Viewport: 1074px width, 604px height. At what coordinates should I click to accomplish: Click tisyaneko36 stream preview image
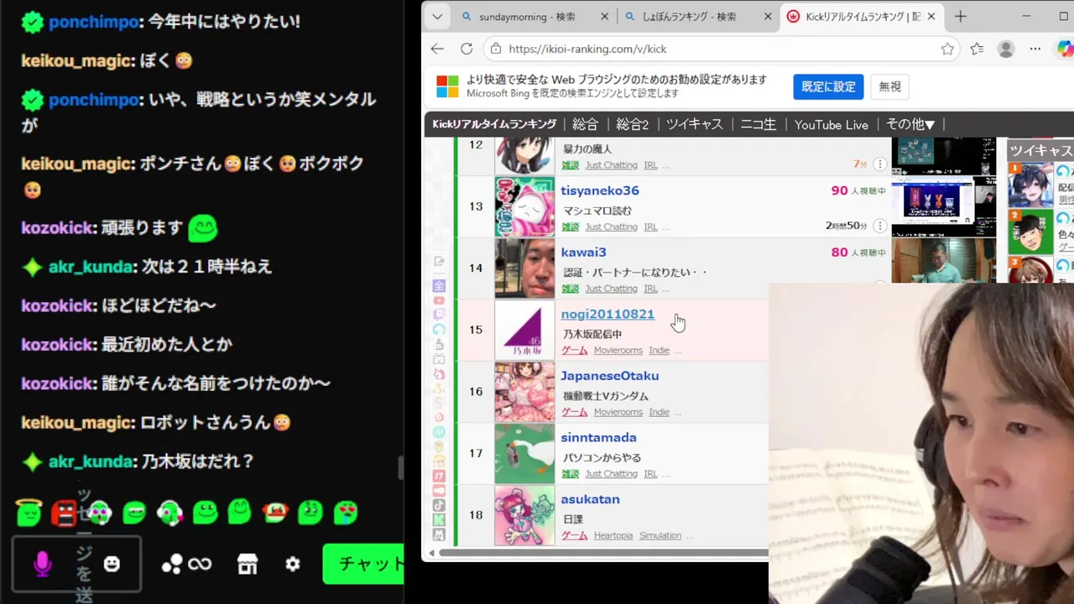944,206
